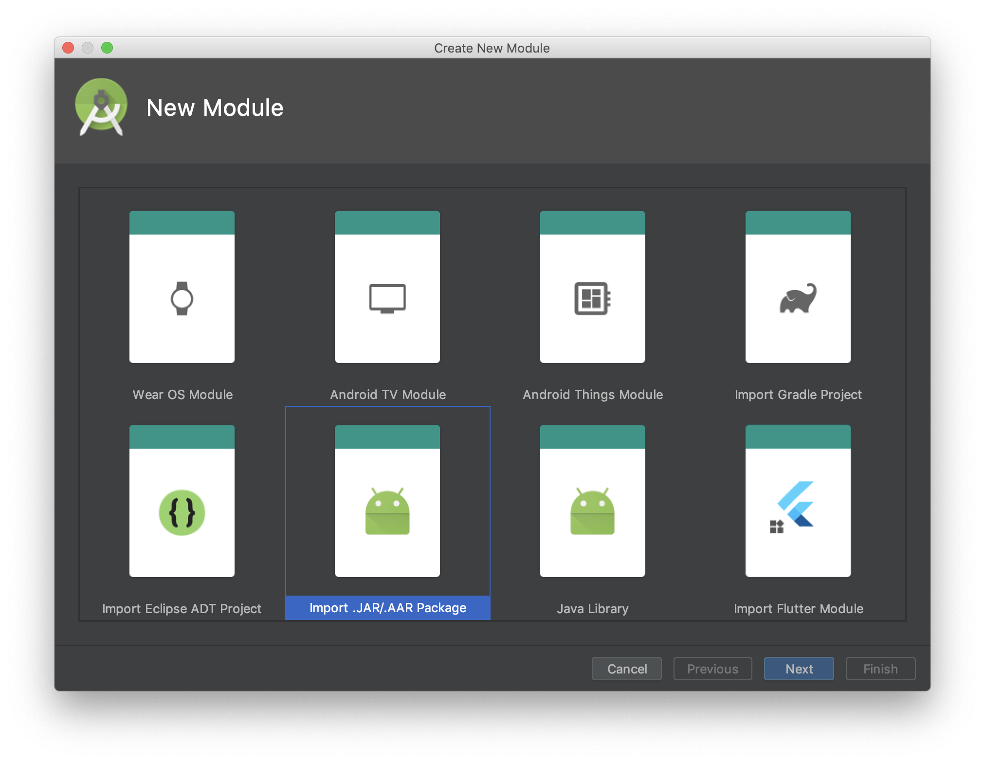This screenshot has width=985, height=763.
Task: Proceed with the Next button
Action: (799, 669)
